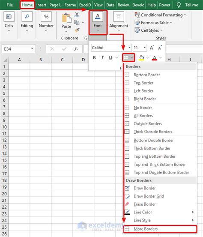This screenshot has width=203, height=237.
Task: Open the Editing group magnifier icon
Action: click(27, 16)
